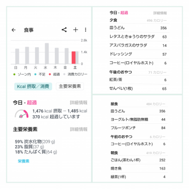
Task: Open the share icon in the header
Action: point(64,30)
